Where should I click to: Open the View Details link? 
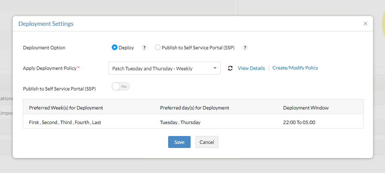click(x=251, y=68)
